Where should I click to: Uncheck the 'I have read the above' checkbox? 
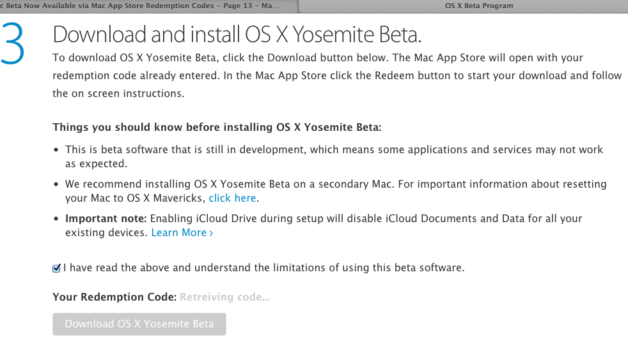[x=56, y=268]
